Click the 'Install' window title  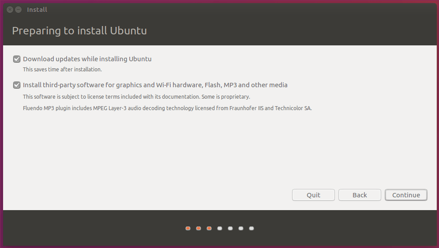[x=37, y=10]
